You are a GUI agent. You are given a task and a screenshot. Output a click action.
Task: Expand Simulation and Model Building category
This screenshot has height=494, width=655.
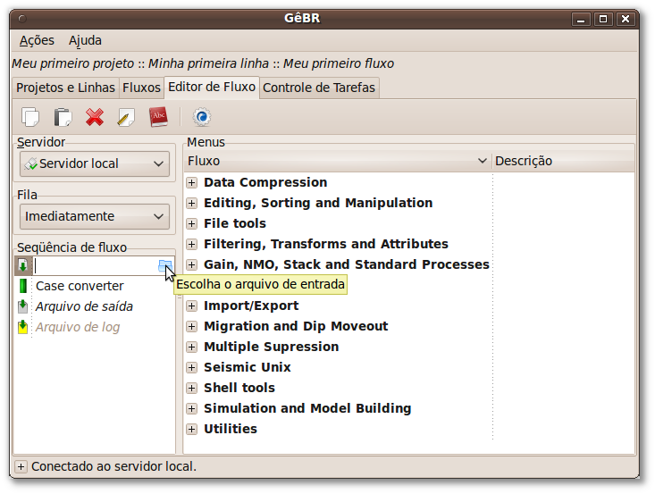point(192,408)
